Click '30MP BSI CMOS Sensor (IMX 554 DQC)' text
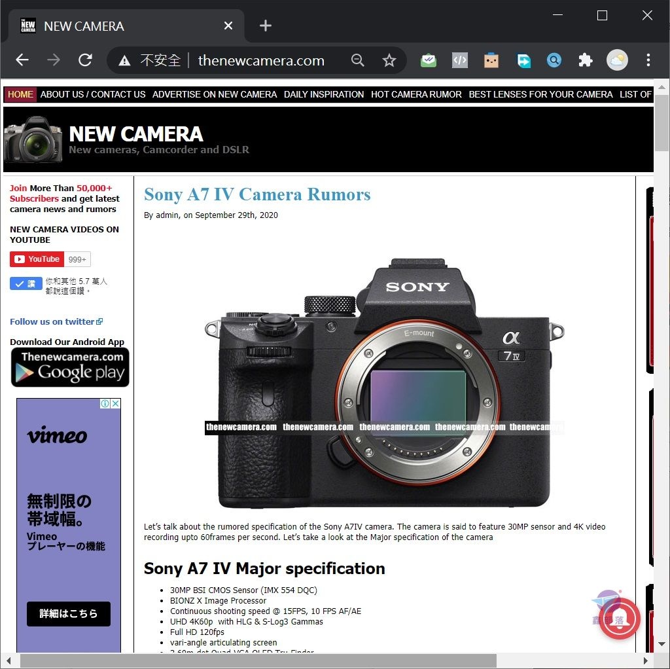 click(x=243, y=590)
